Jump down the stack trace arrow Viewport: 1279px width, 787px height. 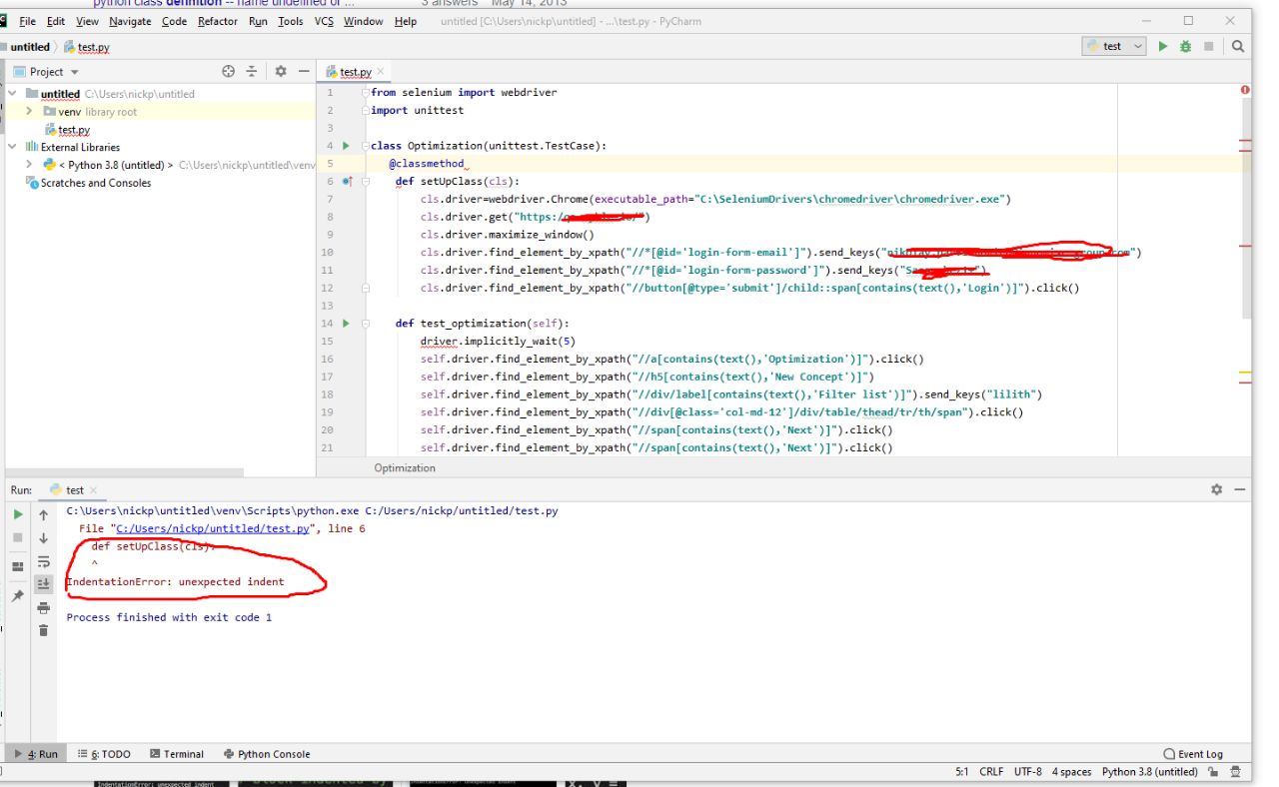(43, 537)
